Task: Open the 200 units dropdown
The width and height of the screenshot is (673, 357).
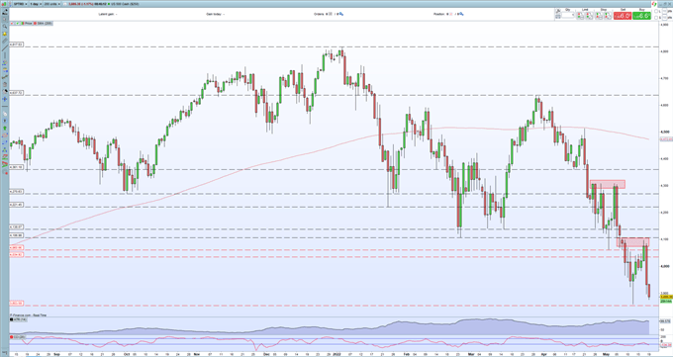Action: [x=51, y=4]
